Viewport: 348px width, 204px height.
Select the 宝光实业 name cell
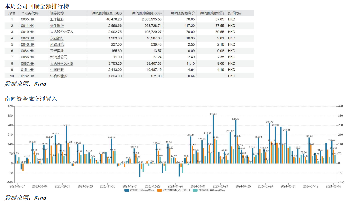point(57,51)
